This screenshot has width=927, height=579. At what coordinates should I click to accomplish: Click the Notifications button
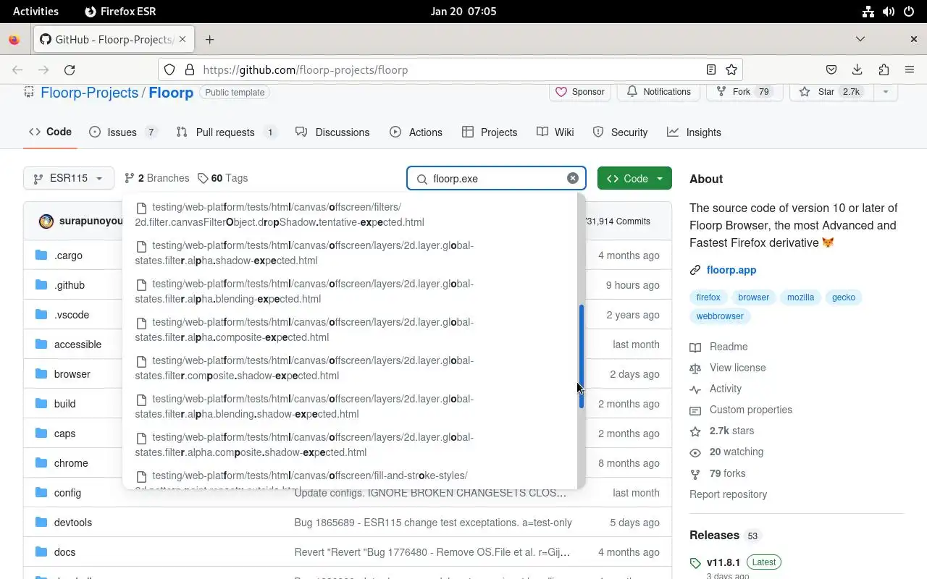(x=659, y=92)
